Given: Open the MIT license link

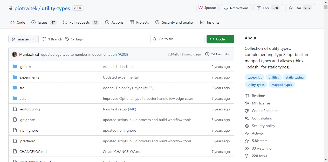Looking at the screenshot, I should [x=261, y=103].
